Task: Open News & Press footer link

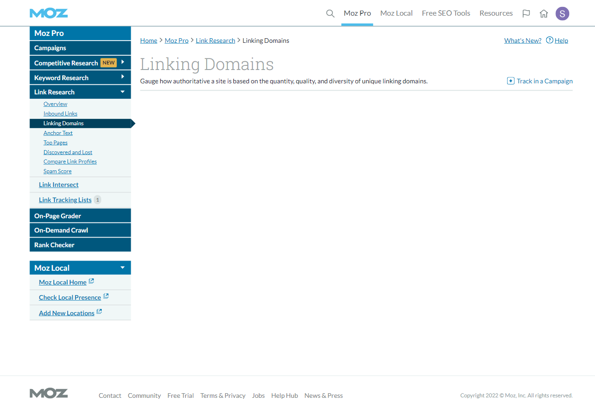Action: (323, 396)
